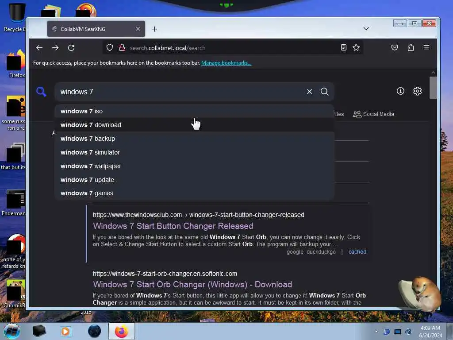Bookmark this page with the star icon
This screenshot has height=340, width=453.
pos(356,47)
